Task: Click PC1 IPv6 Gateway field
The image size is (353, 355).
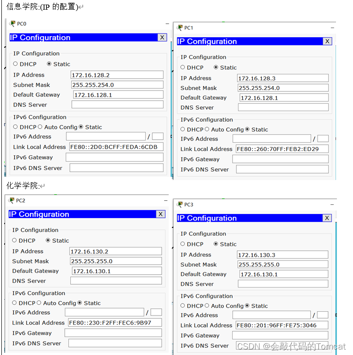Action: pos(280,159)
